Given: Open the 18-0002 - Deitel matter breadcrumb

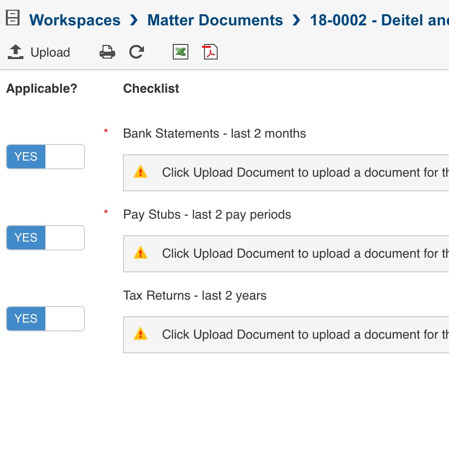Looking at the screenshot, I should pyautogui.click(x=379, y=20).
